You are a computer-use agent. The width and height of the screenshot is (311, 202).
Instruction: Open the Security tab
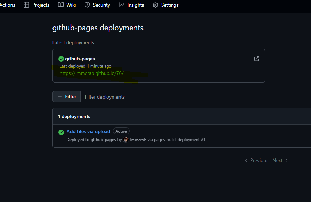pos(97,5)
